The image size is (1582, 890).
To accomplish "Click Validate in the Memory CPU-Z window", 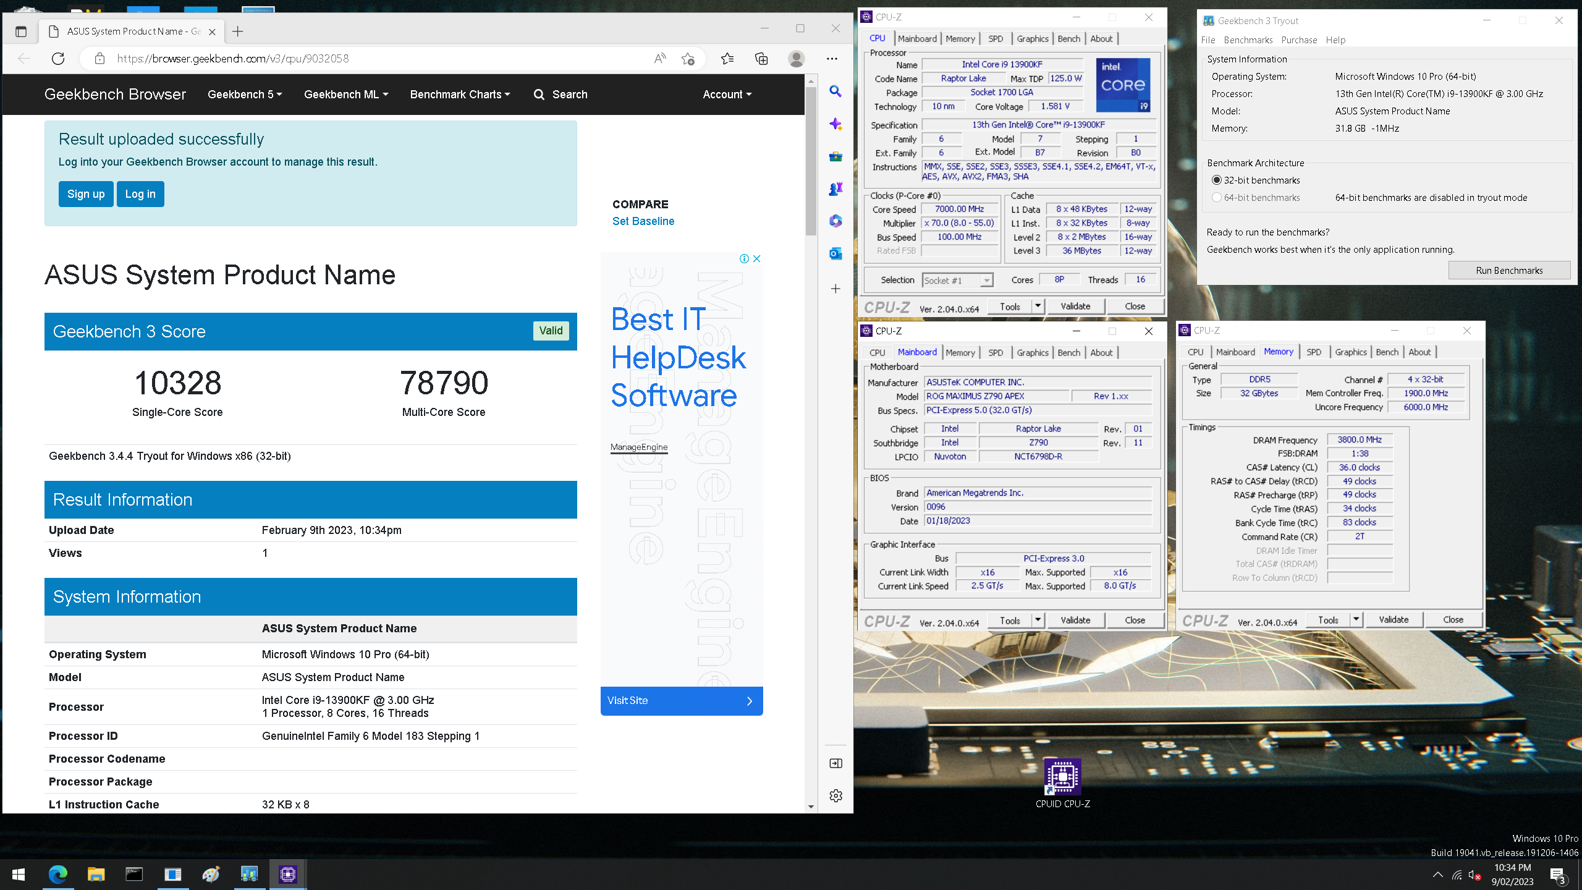I will point(1394,619).
